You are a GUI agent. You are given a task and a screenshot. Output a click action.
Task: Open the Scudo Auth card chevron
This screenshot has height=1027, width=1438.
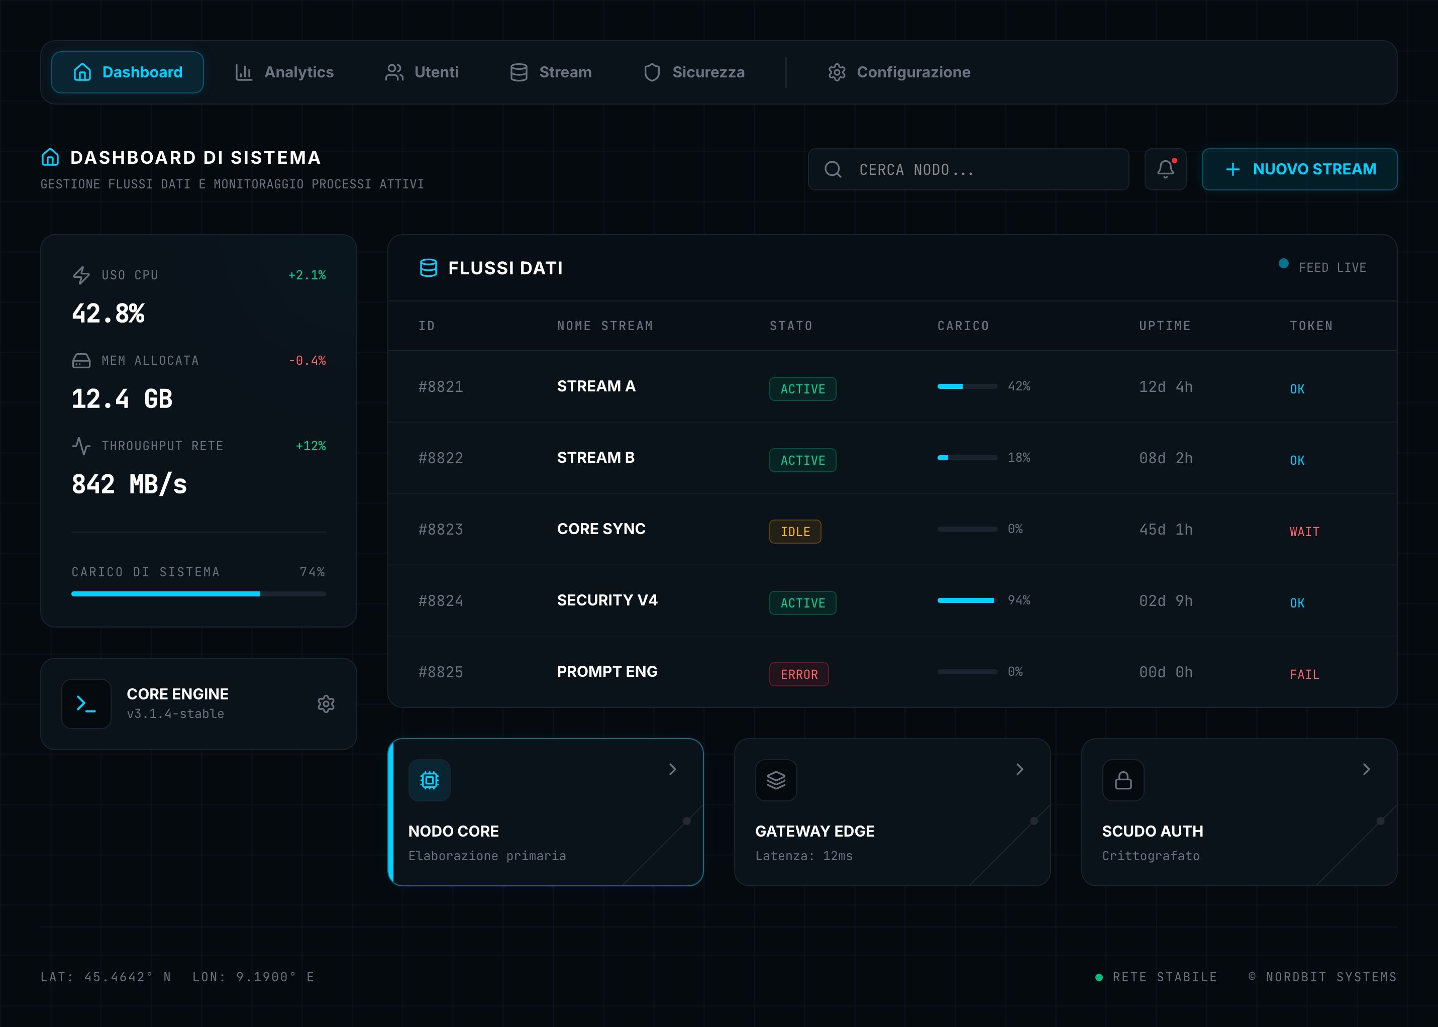[1366, 770]
